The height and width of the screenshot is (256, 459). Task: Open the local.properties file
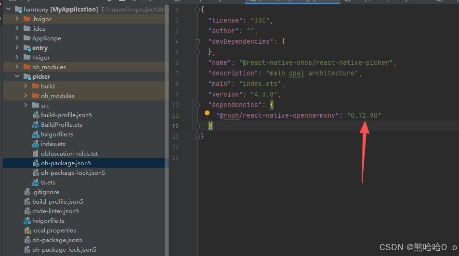coord(54,231)
